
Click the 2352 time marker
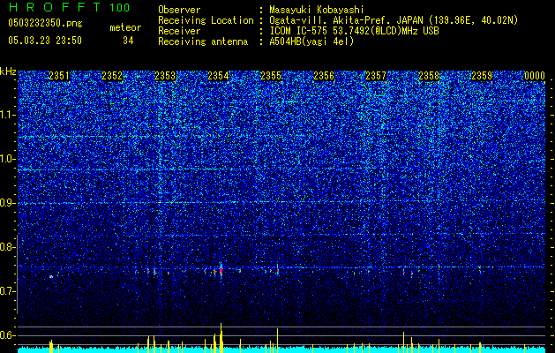pyautogui.click(x=112, y=76)
